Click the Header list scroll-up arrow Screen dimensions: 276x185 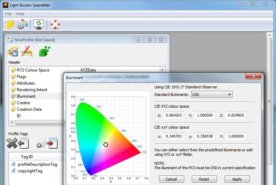coord(162,70)
